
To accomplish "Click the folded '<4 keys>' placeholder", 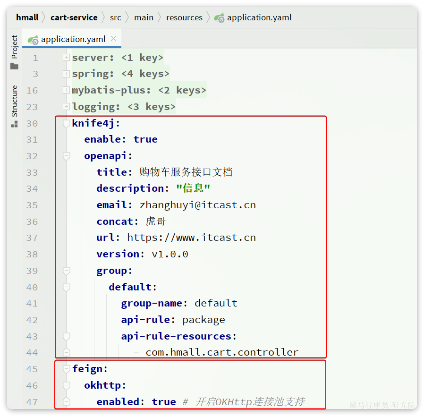I will tap(145, 74).
